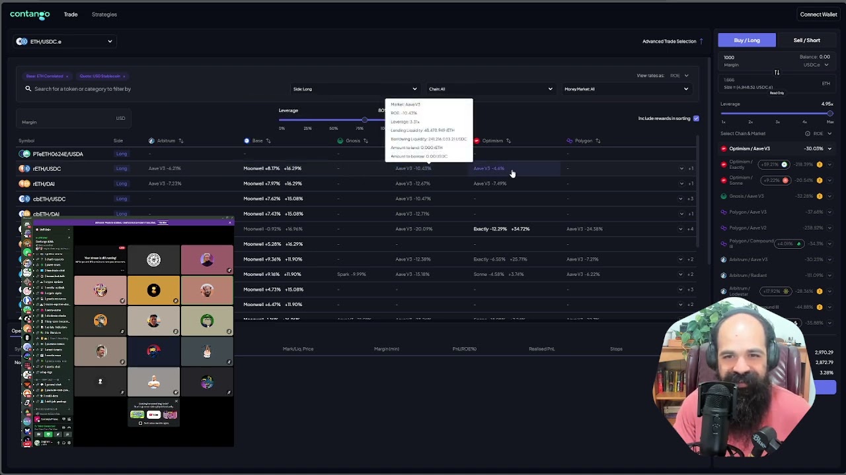Viewport: 846px width, 475px height.
Task: Open the Money Market: All dropdown
Action: tap(626, 89)
